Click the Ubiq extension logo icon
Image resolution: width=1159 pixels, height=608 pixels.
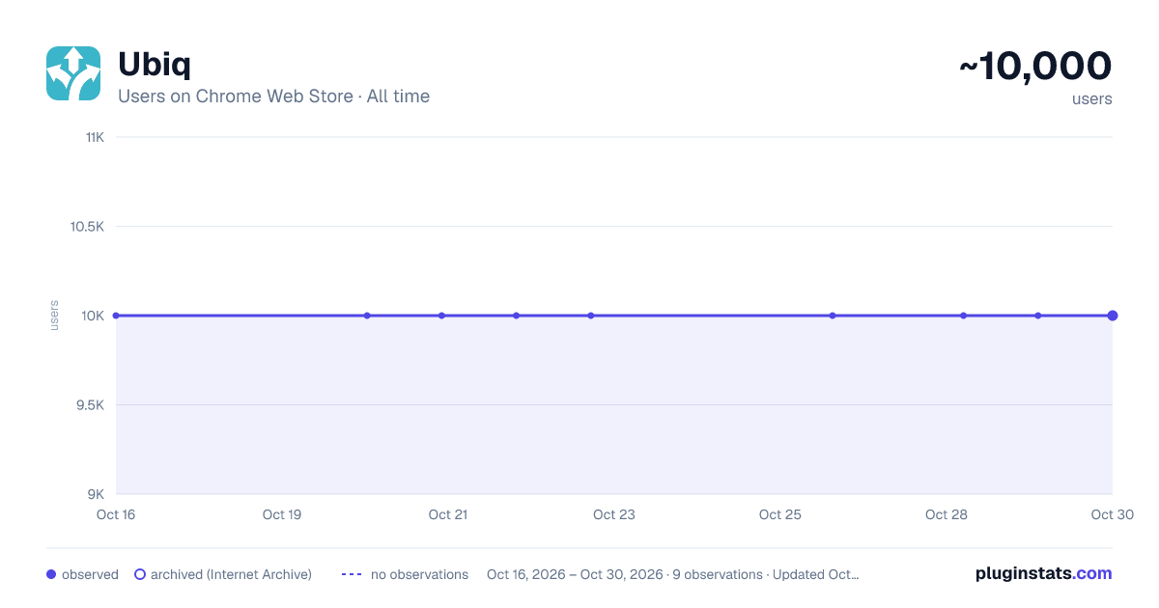point(73,73)
